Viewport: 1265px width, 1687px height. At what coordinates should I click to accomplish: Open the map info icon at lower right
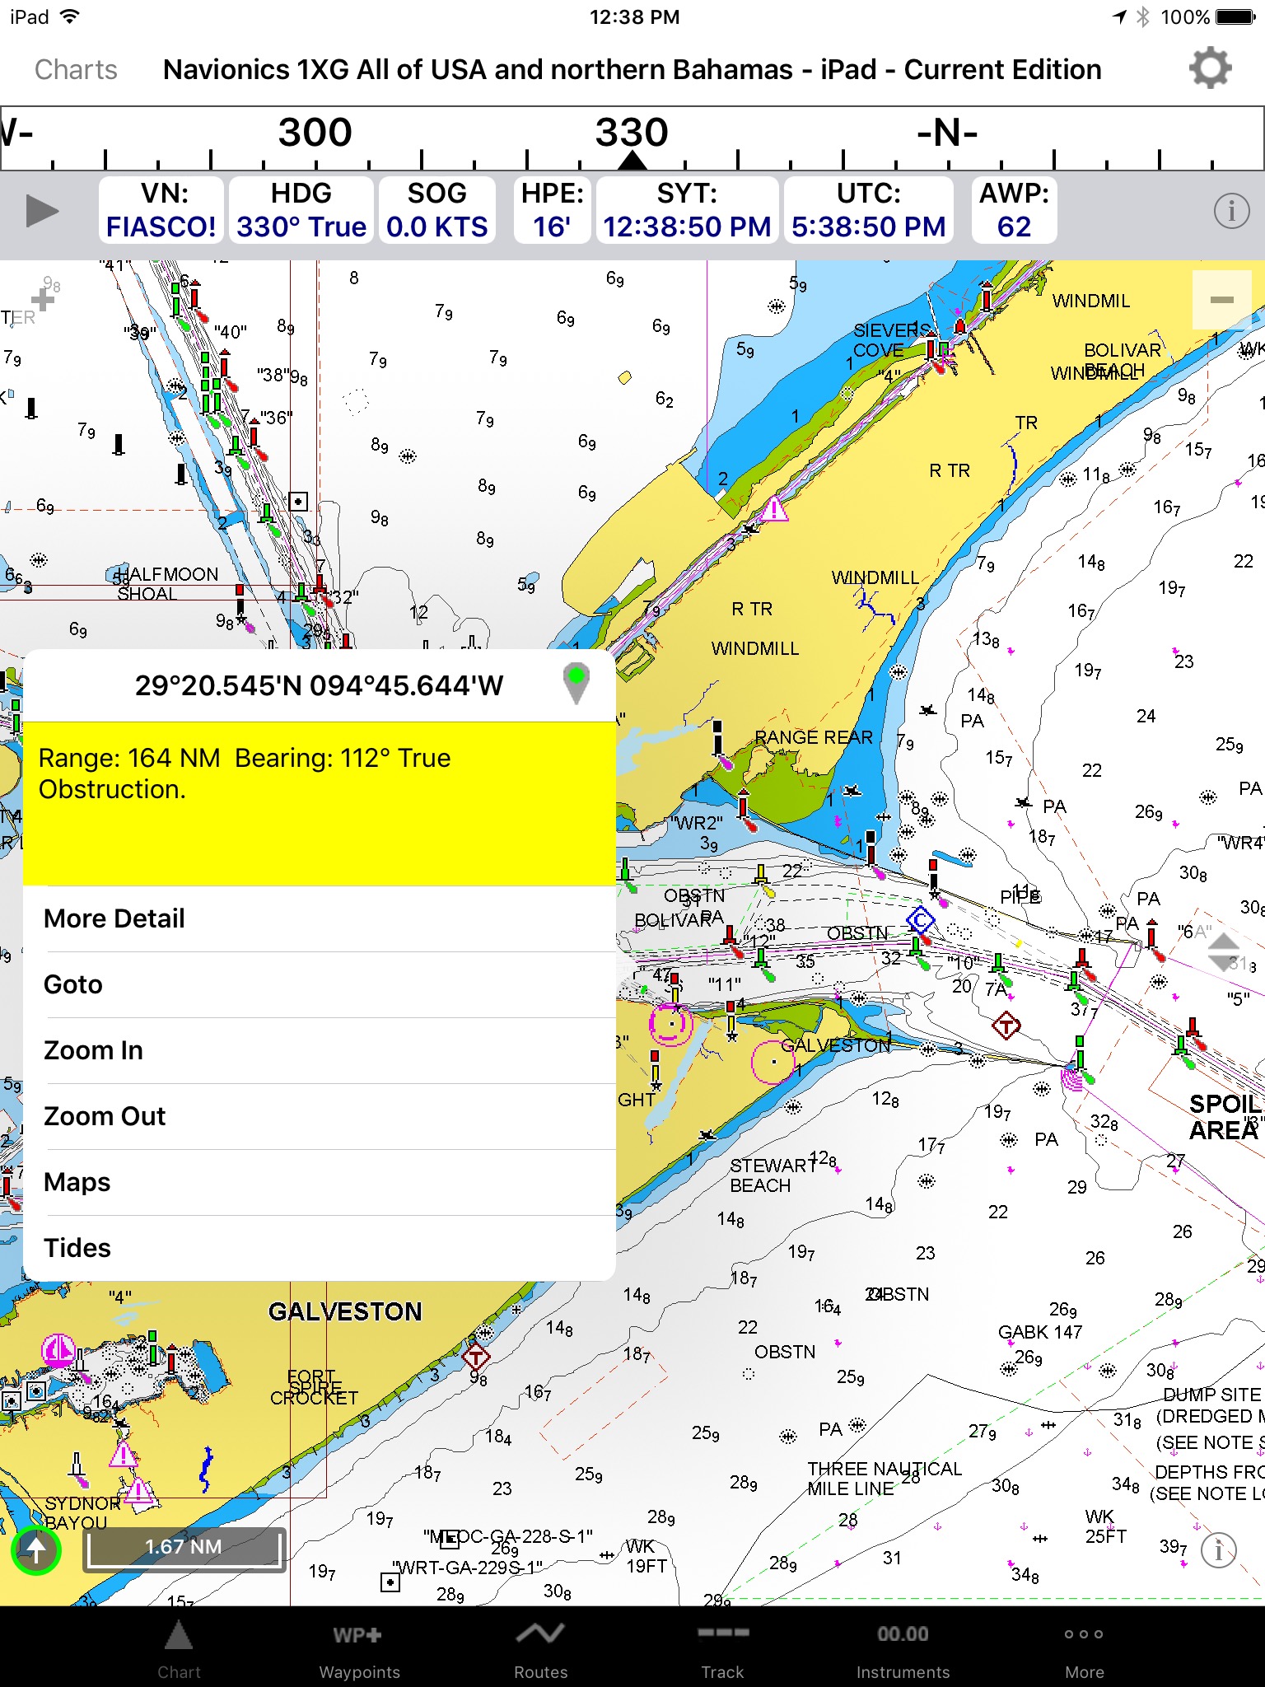(x=1219, y=1551)
